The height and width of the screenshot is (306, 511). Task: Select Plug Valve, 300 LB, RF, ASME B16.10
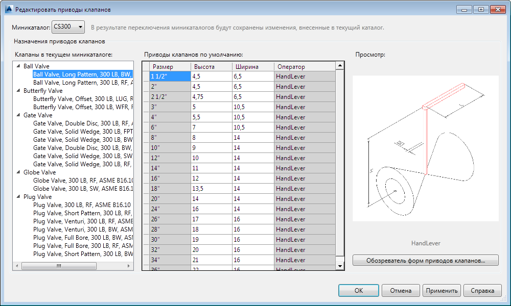pyautogui.click(x=82, y=205)
